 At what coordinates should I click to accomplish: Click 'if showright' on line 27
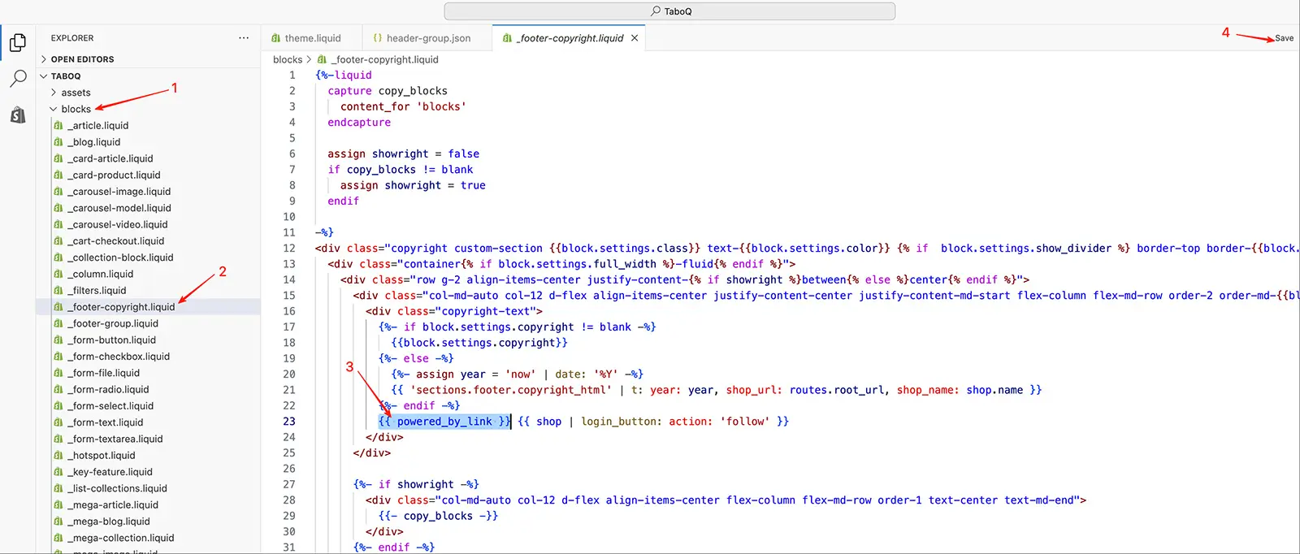[x=416, y=485]
